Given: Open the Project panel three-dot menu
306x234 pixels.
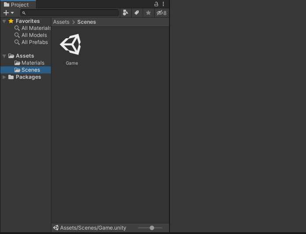Looking at the screenshot, I should point(163,4).
